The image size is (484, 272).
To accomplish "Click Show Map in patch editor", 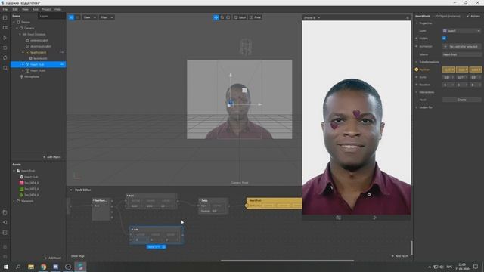I will point(77,256).
